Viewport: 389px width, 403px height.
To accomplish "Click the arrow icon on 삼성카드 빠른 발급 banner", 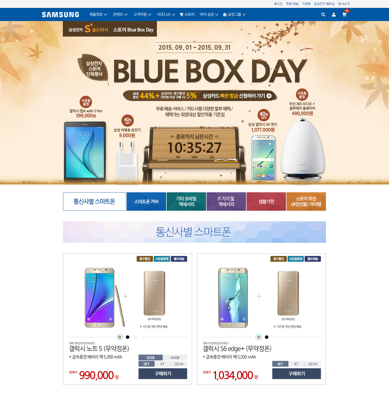I will tap(269, 96).
